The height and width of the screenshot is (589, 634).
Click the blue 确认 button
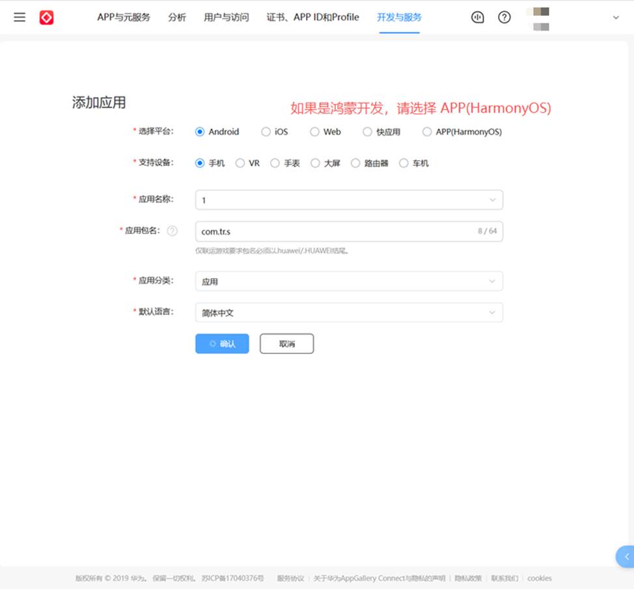(x=222, y=344)
